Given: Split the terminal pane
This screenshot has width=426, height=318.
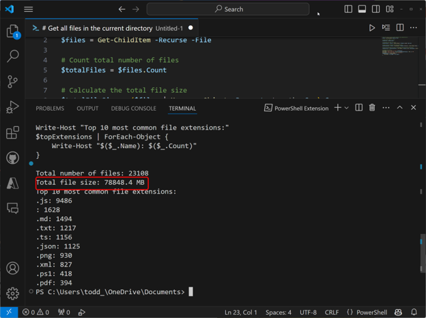Looking at the screenshot, I should point(358,108).
